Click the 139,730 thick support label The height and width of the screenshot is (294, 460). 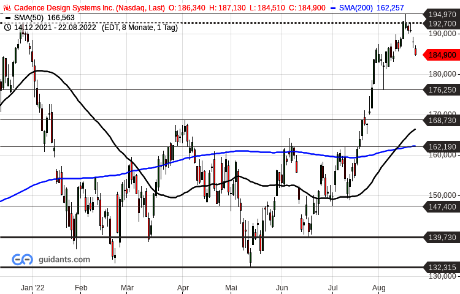[442, 237]
